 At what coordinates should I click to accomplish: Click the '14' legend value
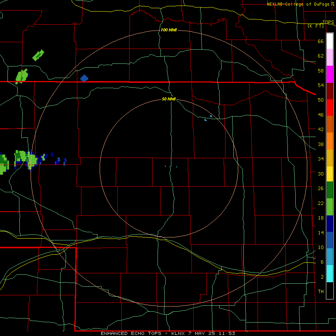tap(321, 233)
